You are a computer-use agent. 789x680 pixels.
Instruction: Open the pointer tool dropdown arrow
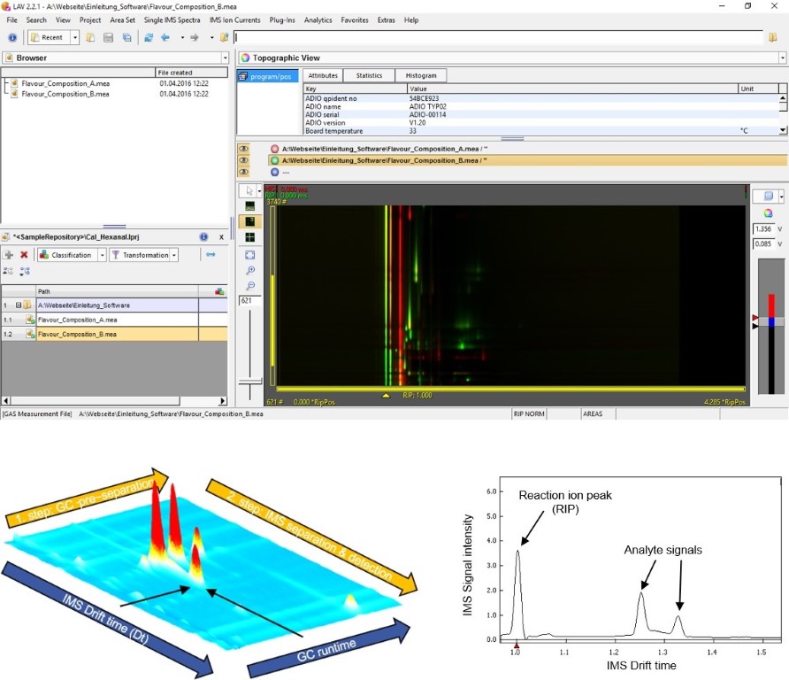pos(260,191)
